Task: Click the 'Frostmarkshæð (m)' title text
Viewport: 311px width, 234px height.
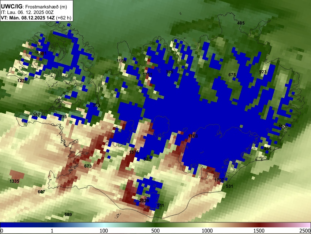Action: [x=46, y=7]
